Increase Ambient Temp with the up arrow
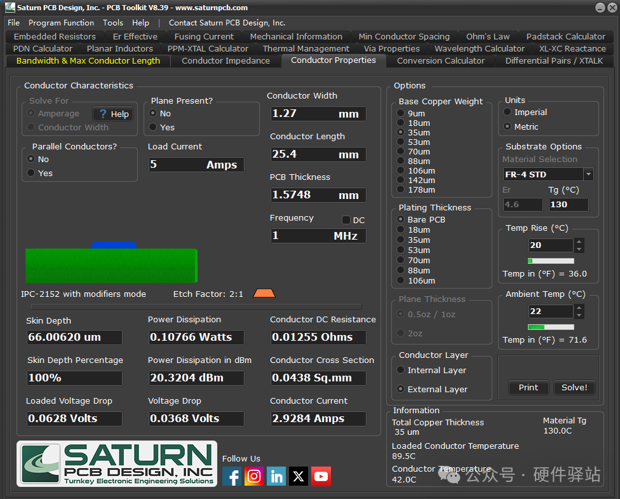 (579, 308)
